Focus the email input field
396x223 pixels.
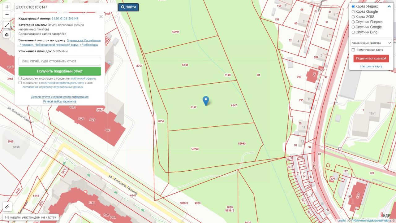[60, 61]
